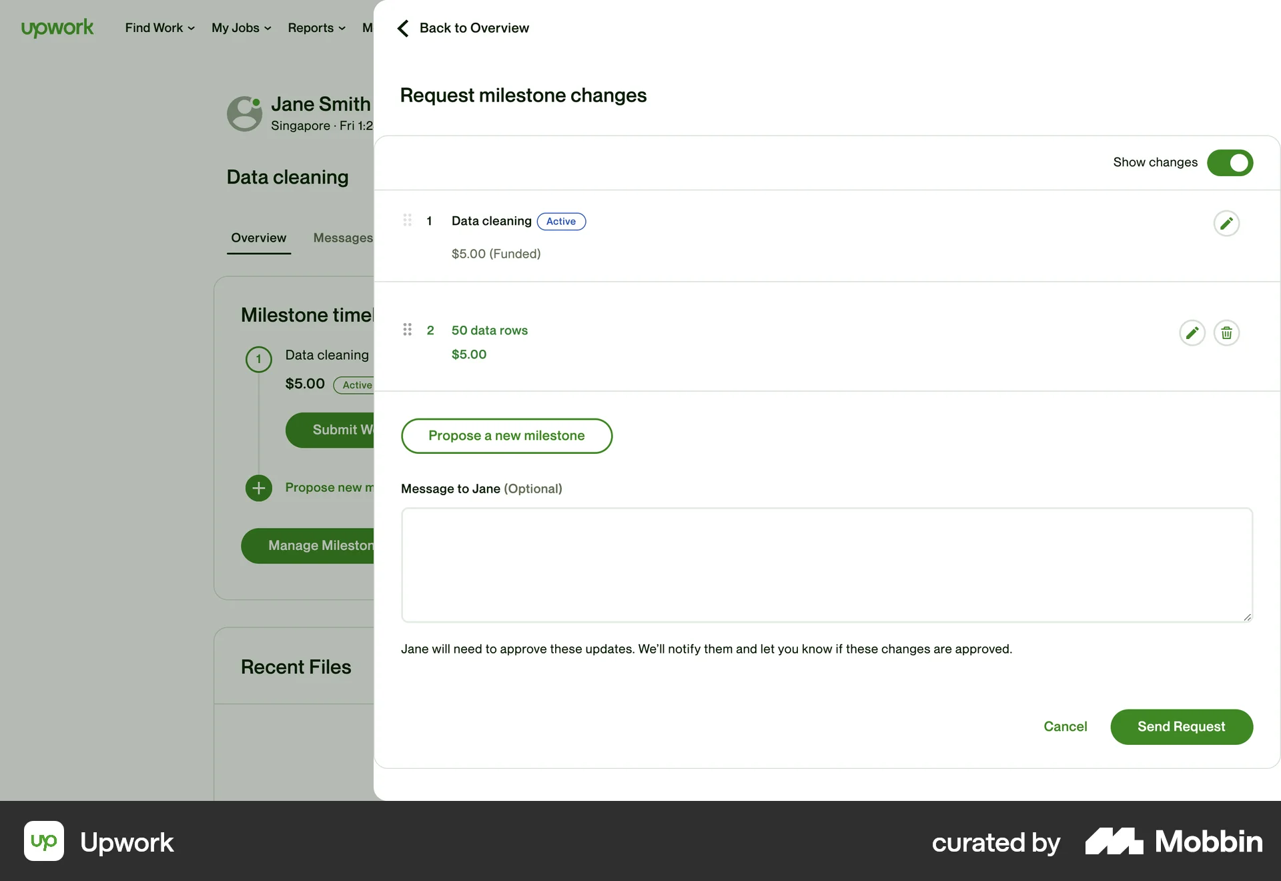The image size is (1281, 881).
Task: Switch to the Messages tab
Action: click(342, 238)
